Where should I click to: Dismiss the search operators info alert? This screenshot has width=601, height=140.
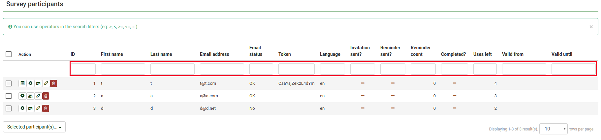[x=591, y=27]
